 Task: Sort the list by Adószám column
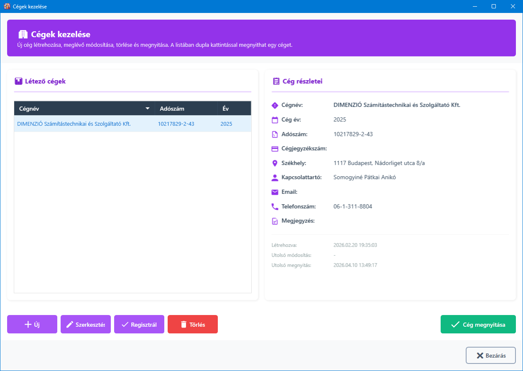(172, 109)
